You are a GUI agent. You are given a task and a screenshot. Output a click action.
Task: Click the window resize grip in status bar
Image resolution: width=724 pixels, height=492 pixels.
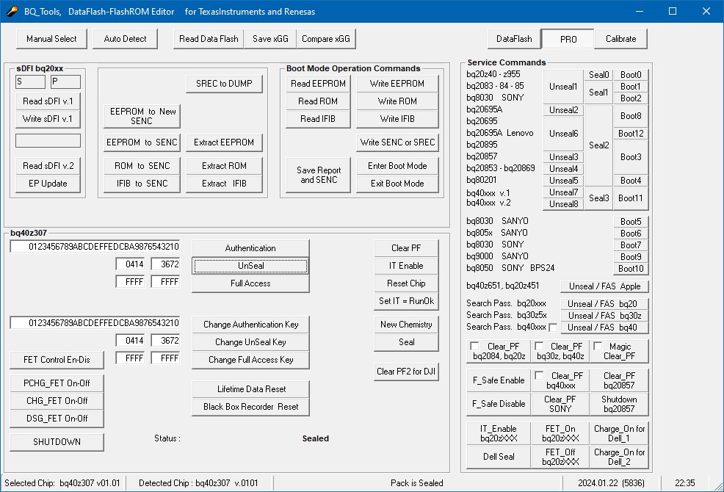click(x=718, y=486)
